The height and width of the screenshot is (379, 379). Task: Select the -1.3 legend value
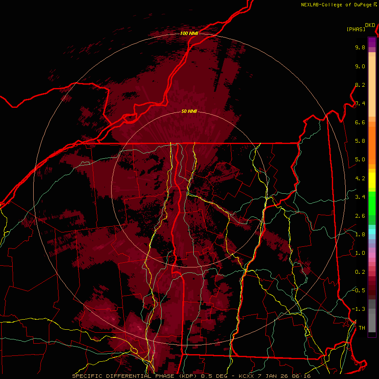[x=358, y=309]
